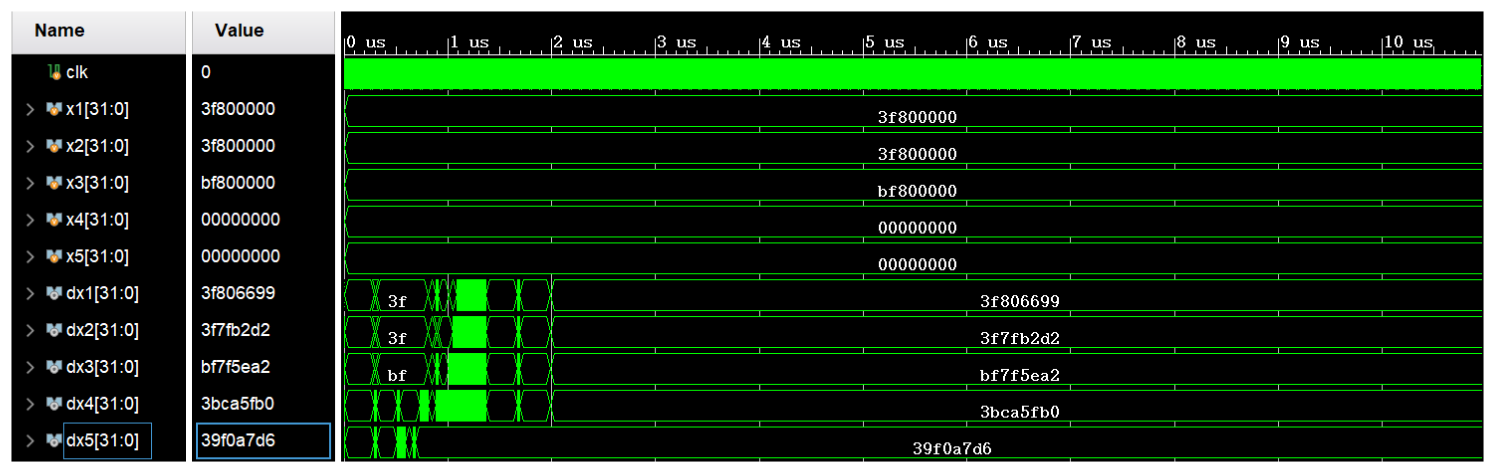Expand the dx3[31:0] bus
The image size is (1496, 472).
coord(30,367)
